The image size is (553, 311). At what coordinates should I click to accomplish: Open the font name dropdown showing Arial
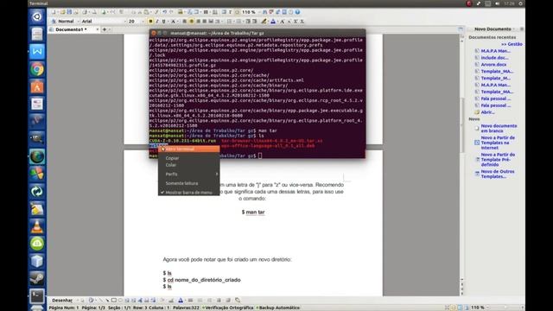point(104,21)
